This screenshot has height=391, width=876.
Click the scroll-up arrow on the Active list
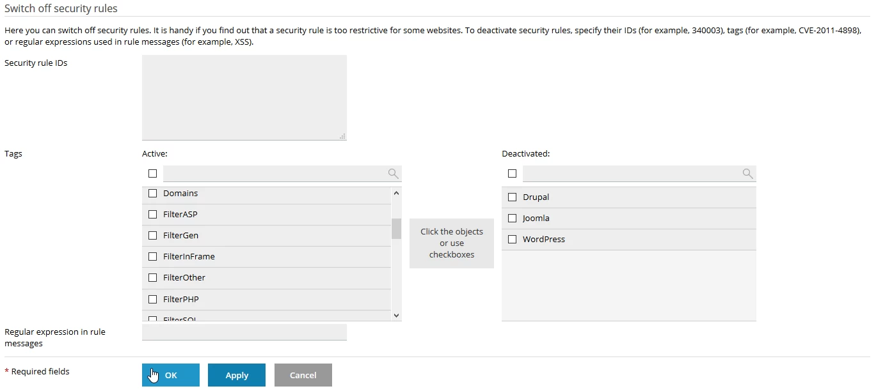[396, 192]
